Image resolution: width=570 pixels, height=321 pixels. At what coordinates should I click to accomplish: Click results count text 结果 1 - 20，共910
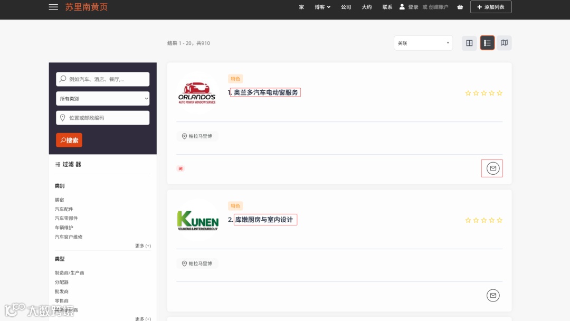click(188, 43)
